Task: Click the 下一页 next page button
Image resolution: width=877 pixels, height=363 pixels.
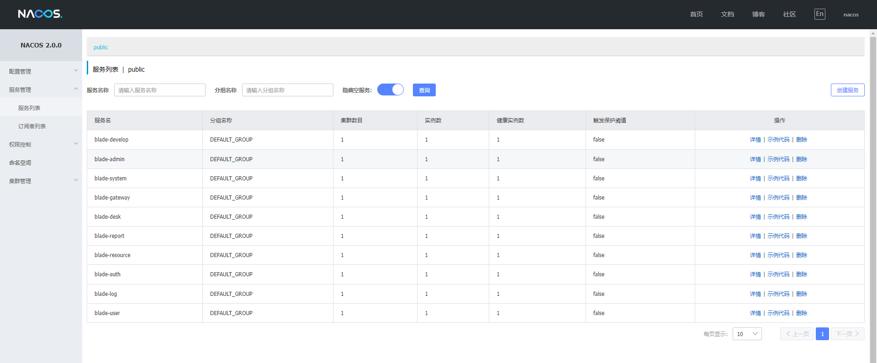Action: click(848, 334)
